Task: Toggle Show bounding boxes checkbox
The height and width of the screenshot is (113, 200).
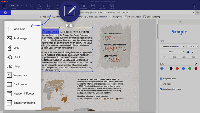Action: [x=161, y=89]
